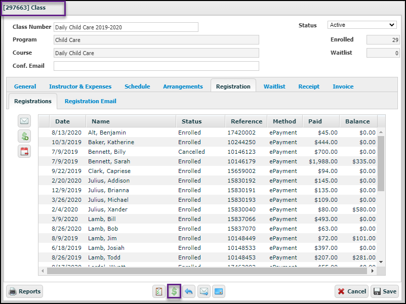
Task: Click the email envelope icon beside the registrations list
Action: (x=24, y=121)
